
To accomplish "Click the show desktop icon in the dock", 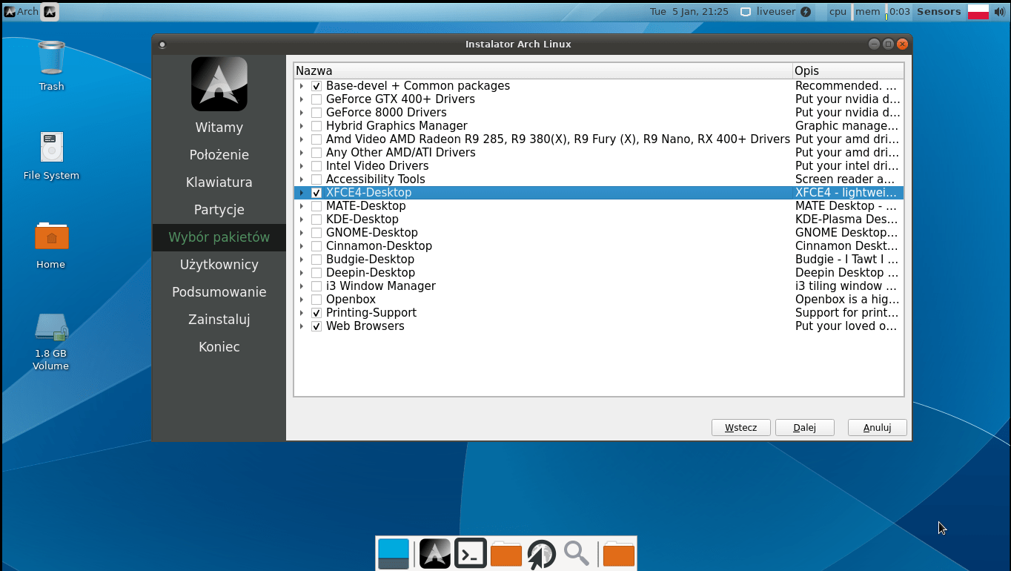I will click(394, 553).
